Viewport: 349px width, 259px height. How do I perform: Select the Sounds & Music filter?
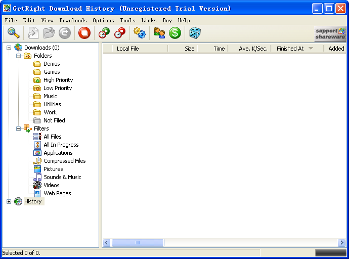pos(62,177)
